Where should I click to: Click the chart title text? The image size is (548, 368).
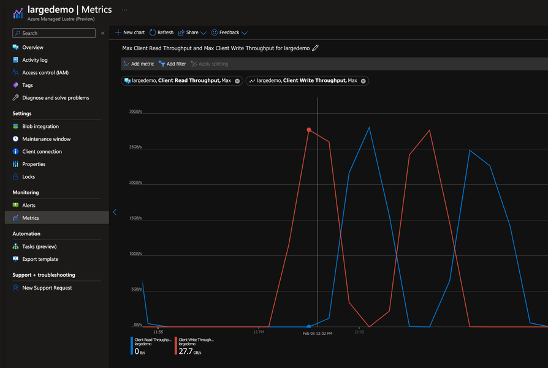tap(216, 48)
